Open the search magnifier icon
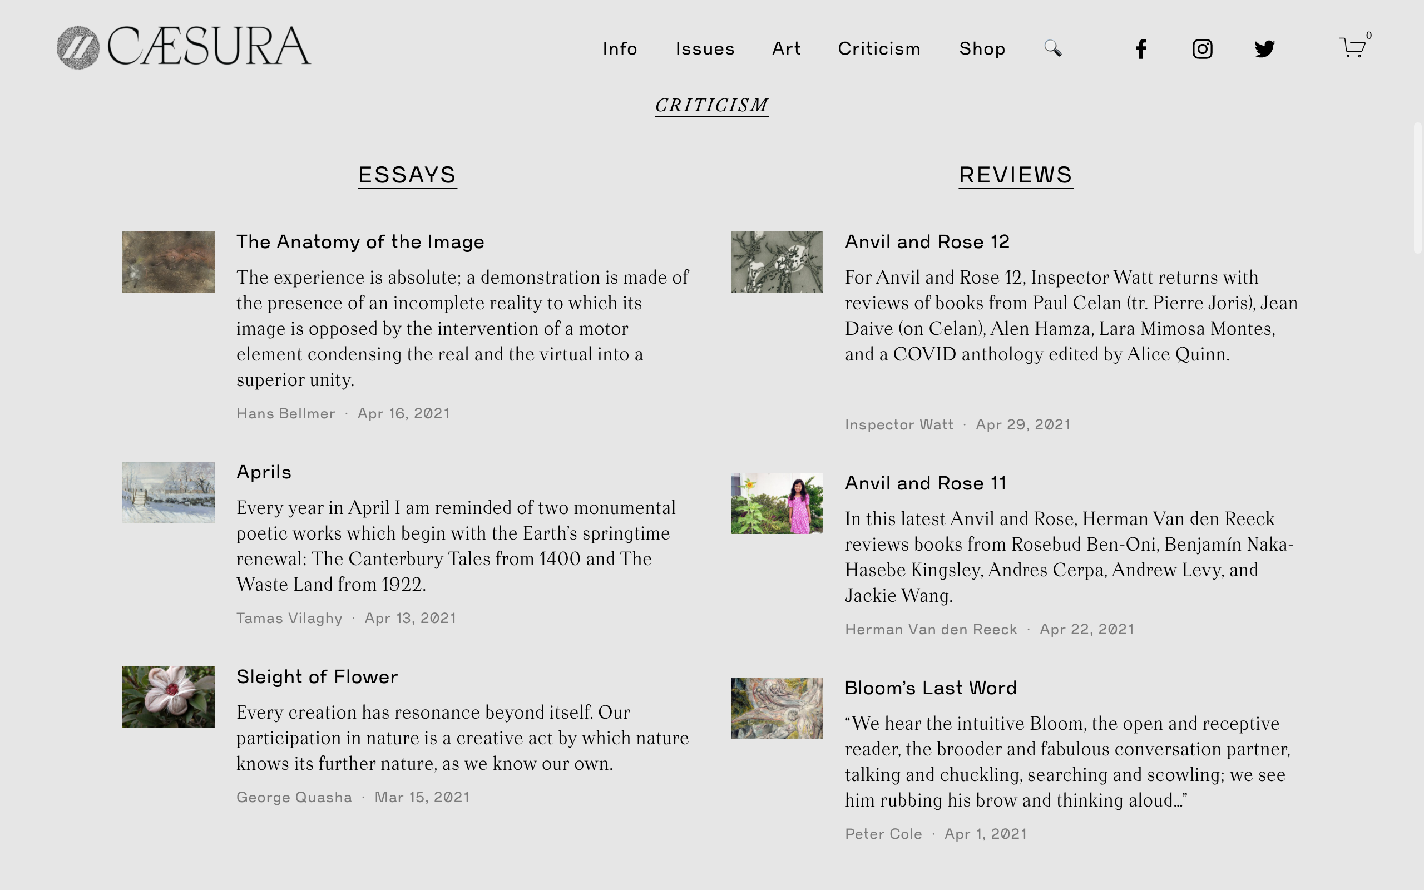 [1052, 48]
